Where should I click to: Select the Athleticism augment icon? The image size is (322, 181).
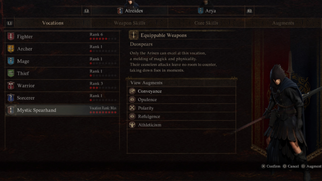132,125
